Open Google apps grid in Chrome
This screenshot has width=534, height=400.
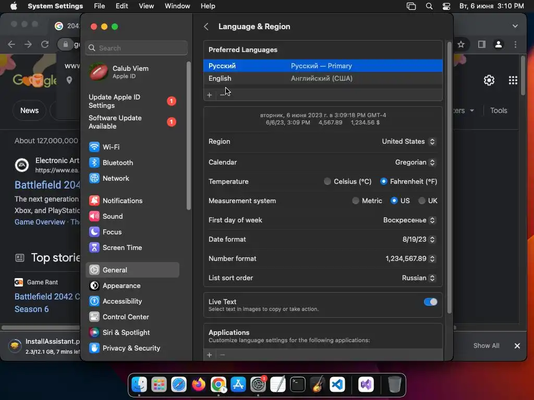pyautogui.click(x=513, y=80)
